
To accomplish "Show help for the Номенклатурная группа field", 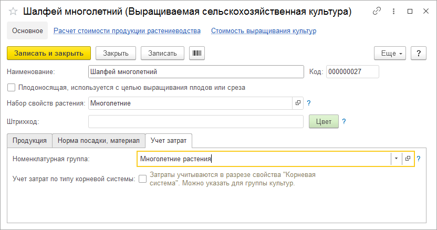I will [x=419, y=159].
